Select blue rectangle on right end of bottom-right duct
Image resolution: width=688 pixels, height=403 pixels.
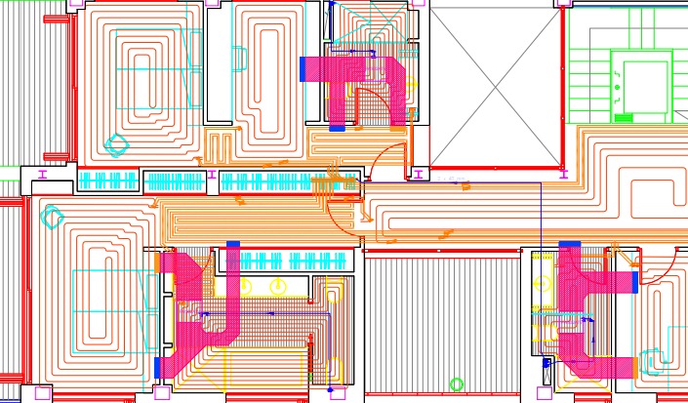(x=635, y=282)
